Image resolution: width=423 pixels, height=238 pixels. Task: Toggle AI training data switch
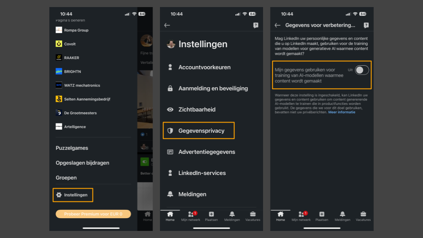362,70
